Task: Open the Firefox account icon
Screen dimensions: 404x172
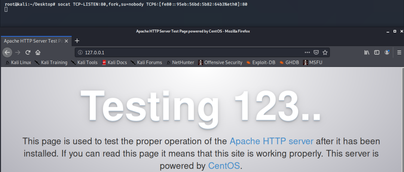Action: [387, 52]
